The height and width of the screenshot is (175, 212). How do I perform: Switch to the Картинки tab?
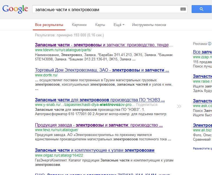tap(79, 25)
